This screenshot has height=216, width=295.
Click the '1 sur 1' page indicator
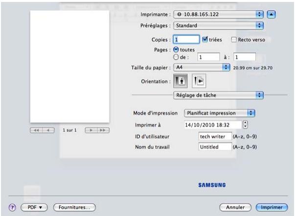point(70,130)
